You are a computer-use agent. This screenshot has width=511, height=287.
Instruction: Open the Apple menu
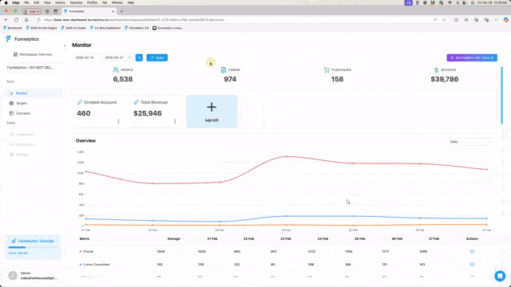coord(6,2)
